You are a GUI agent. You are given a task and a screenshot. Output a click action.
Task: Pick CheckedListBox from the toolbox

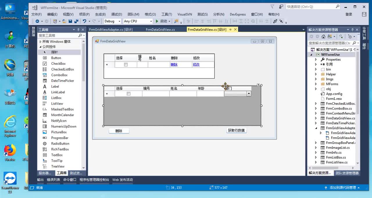(x=62, y=69)
